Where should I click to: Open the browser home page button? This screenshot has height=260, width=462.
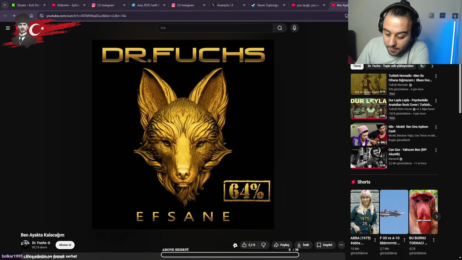pos(31,16)
